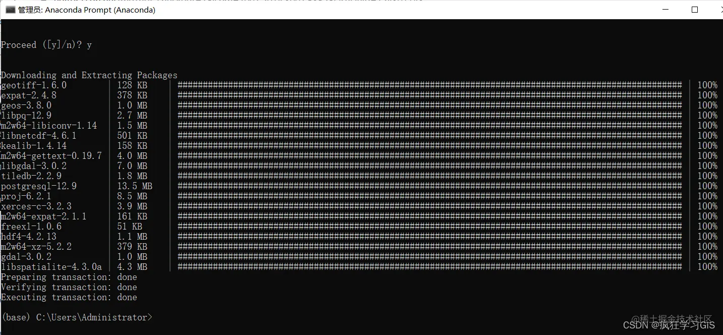Viewport: 723px width, 335px height.
Task: Click the libgdal-3.0.2 package name
Action: pos(34,166)
